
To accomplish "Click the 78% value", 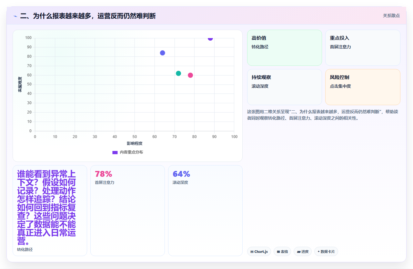I will pos(104,174).
